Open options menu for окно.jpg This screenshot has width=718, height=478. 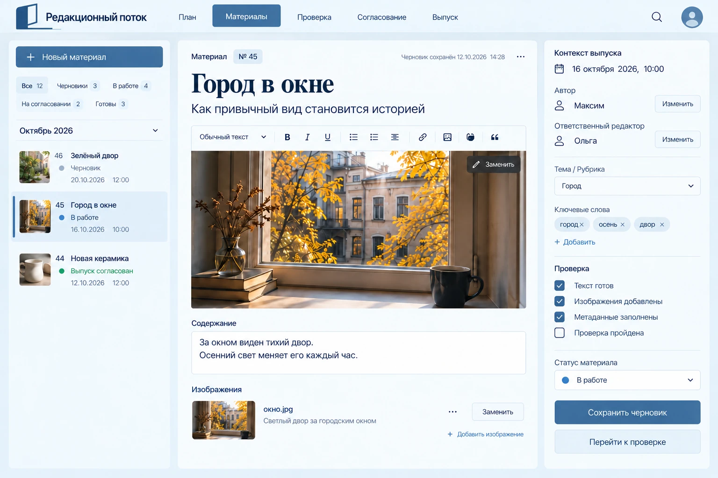452,412
